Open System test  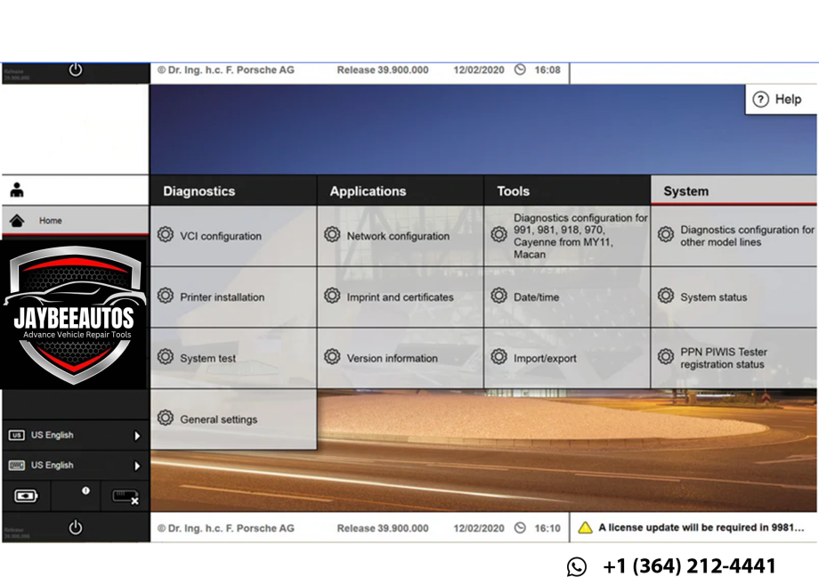[x=233, y=358]
